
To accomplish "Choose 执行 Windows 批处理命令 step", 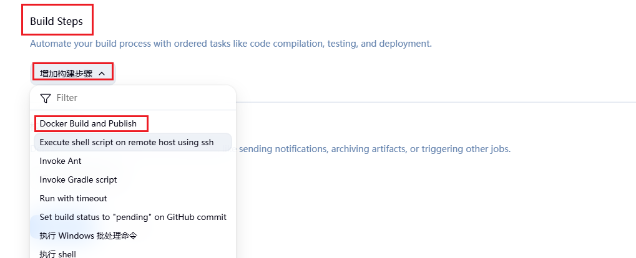I will (133, 236).
